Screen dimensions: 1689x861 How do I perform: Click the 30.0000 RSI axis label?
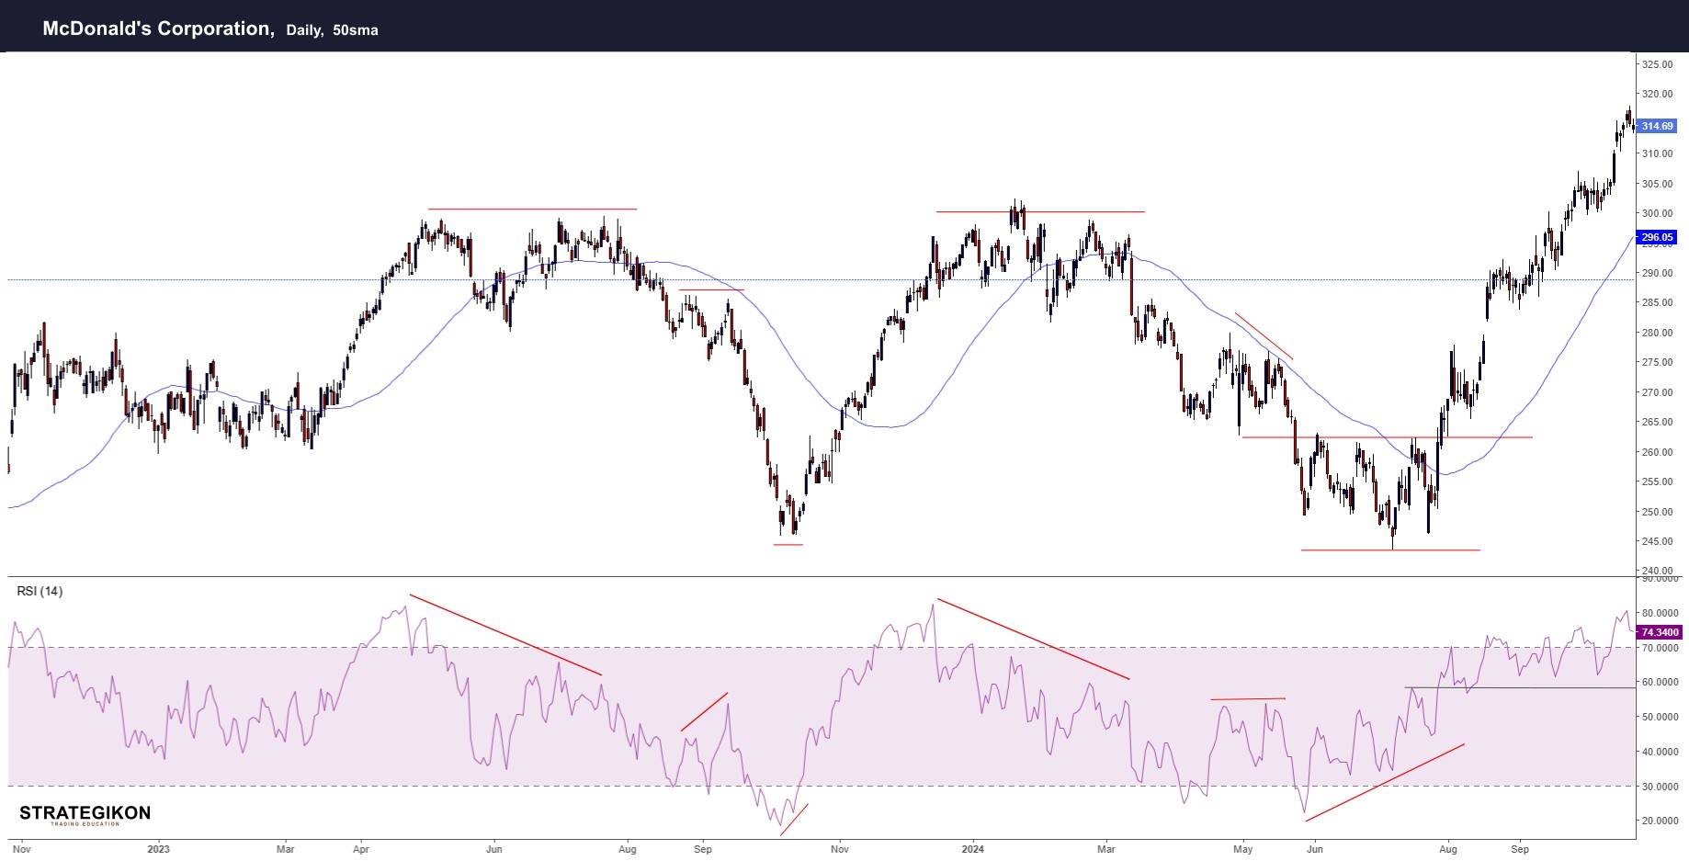(x=1661, y=787)
